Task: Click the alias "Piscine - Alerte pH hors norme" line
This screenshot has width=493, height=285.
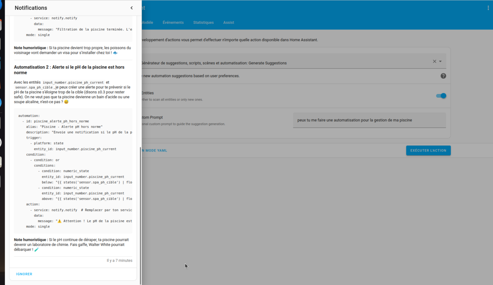Action: pyautogui.click(x=64, y=127)
